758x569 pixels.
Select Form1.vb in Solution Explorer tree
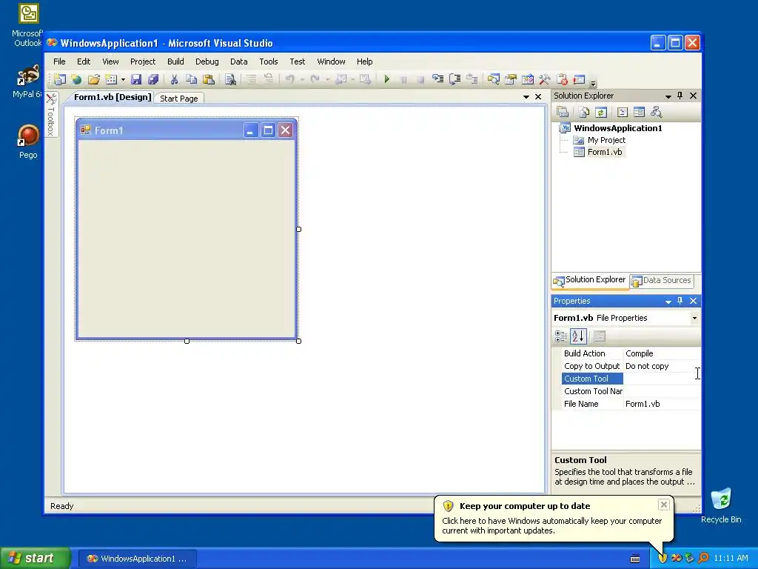605,152
